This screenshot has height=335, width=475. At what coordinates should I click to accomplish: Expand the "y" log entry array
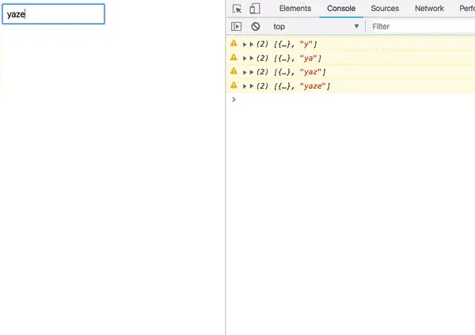pos(253,44)
